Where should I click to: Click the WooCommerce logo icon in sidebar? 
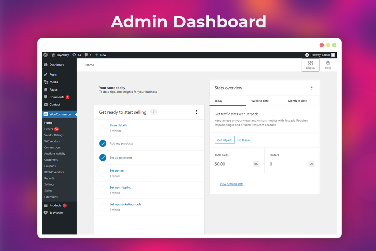(x=46, y=114)
